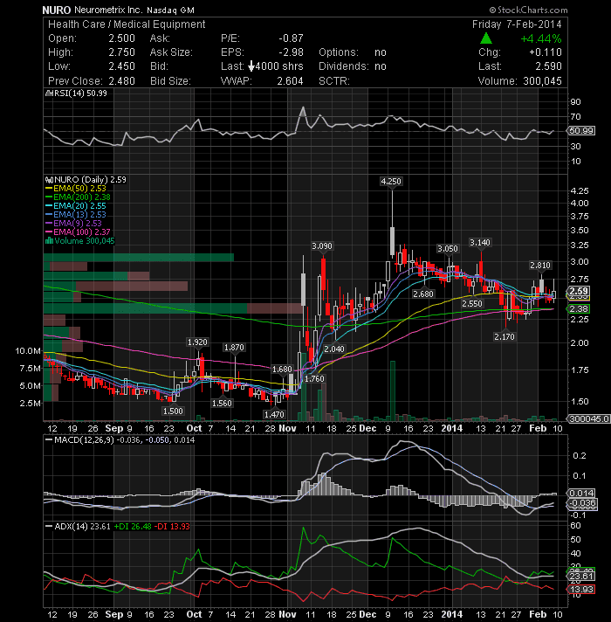
Task: Click the Neurometrix Inc. company name
Action: [x=108, y=10]
